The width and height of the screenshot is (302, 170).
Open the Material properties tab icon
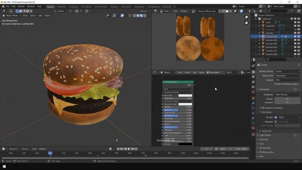pos(253,128)
